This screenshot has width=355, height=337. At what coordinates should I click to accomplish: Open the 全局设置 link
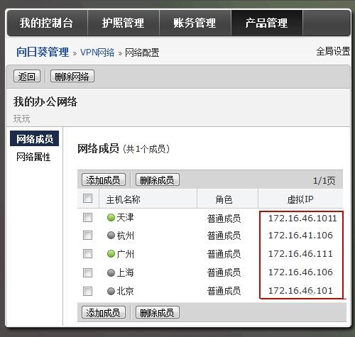pyautogui.click(x=333, y=51)
